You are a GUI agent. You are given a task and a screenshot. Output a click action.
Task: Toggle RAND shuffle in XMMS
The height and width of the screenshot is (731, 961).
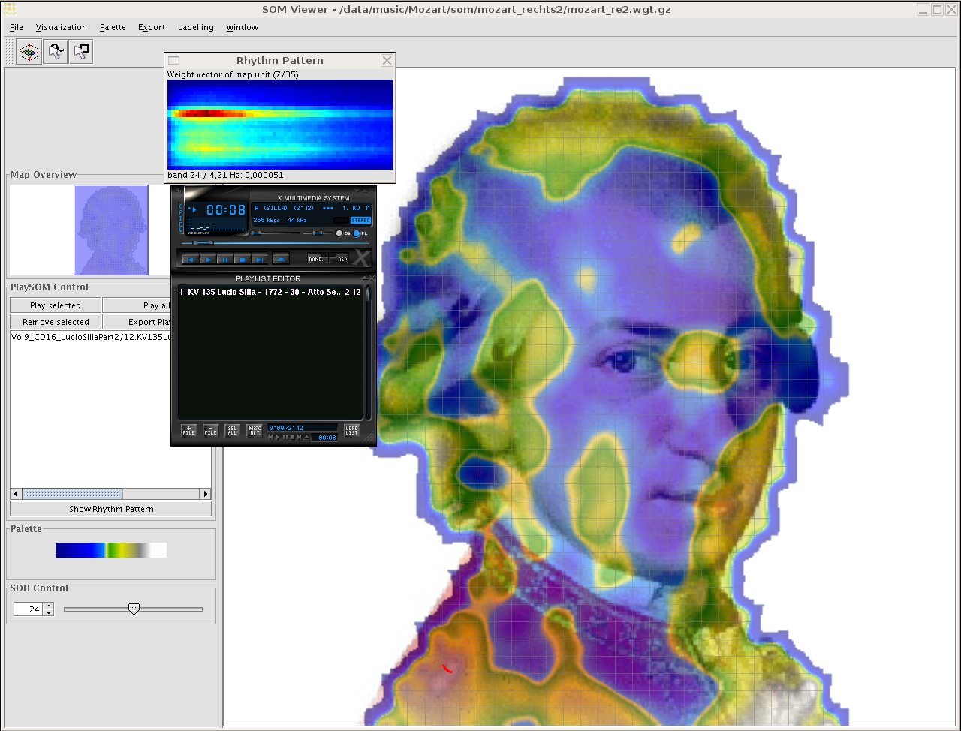[318, 259]
